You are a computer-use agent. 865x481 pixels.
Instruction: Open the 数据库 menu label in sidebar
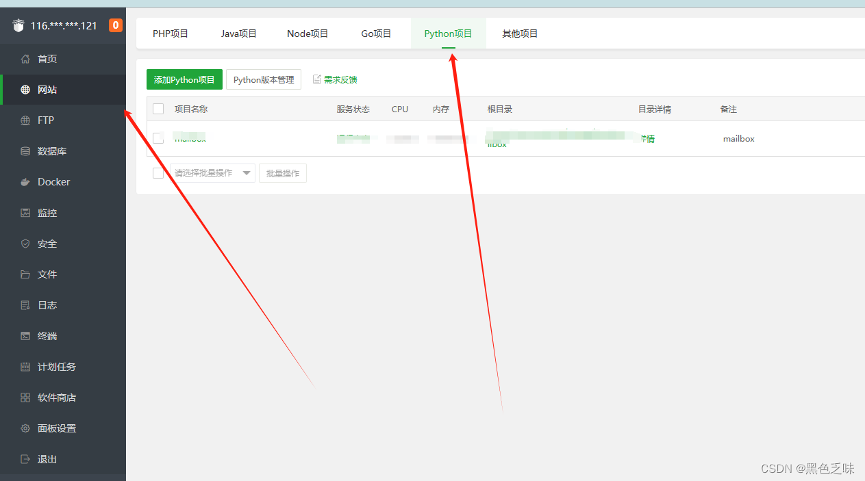(52, 151)
